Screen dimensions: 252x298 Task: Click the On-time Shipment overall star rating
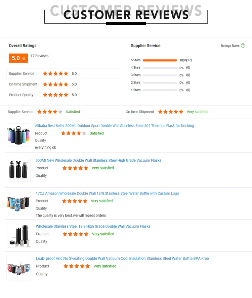click(x=55, y=84)
